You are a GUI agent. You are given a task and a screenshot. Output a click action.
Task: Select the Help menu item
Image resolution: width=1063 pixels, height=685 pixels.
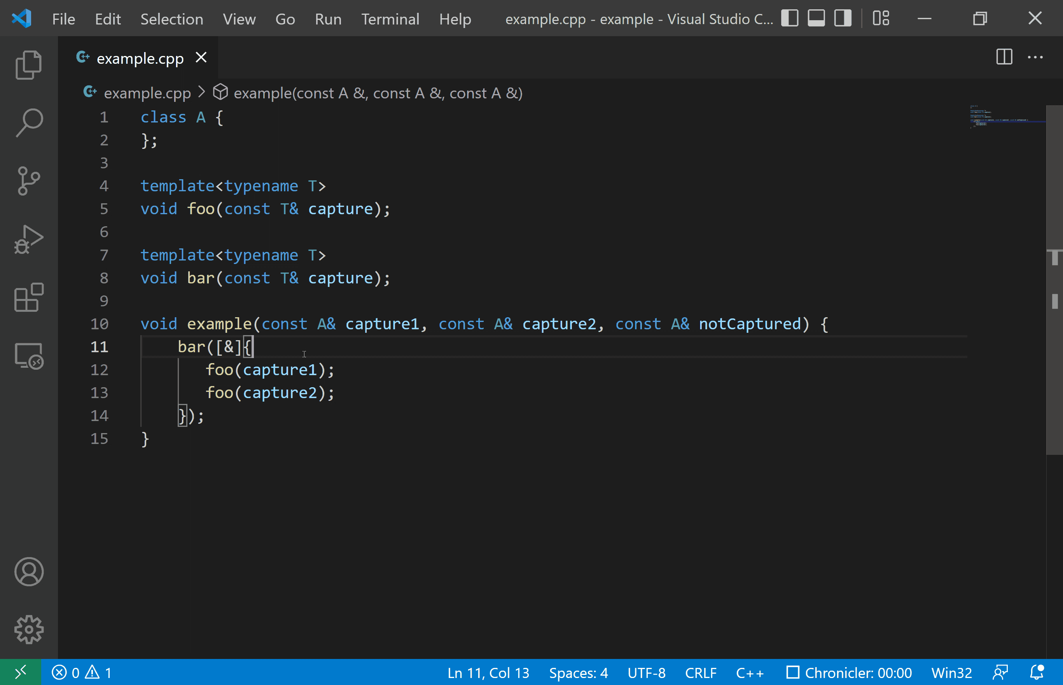pos(453,18)
